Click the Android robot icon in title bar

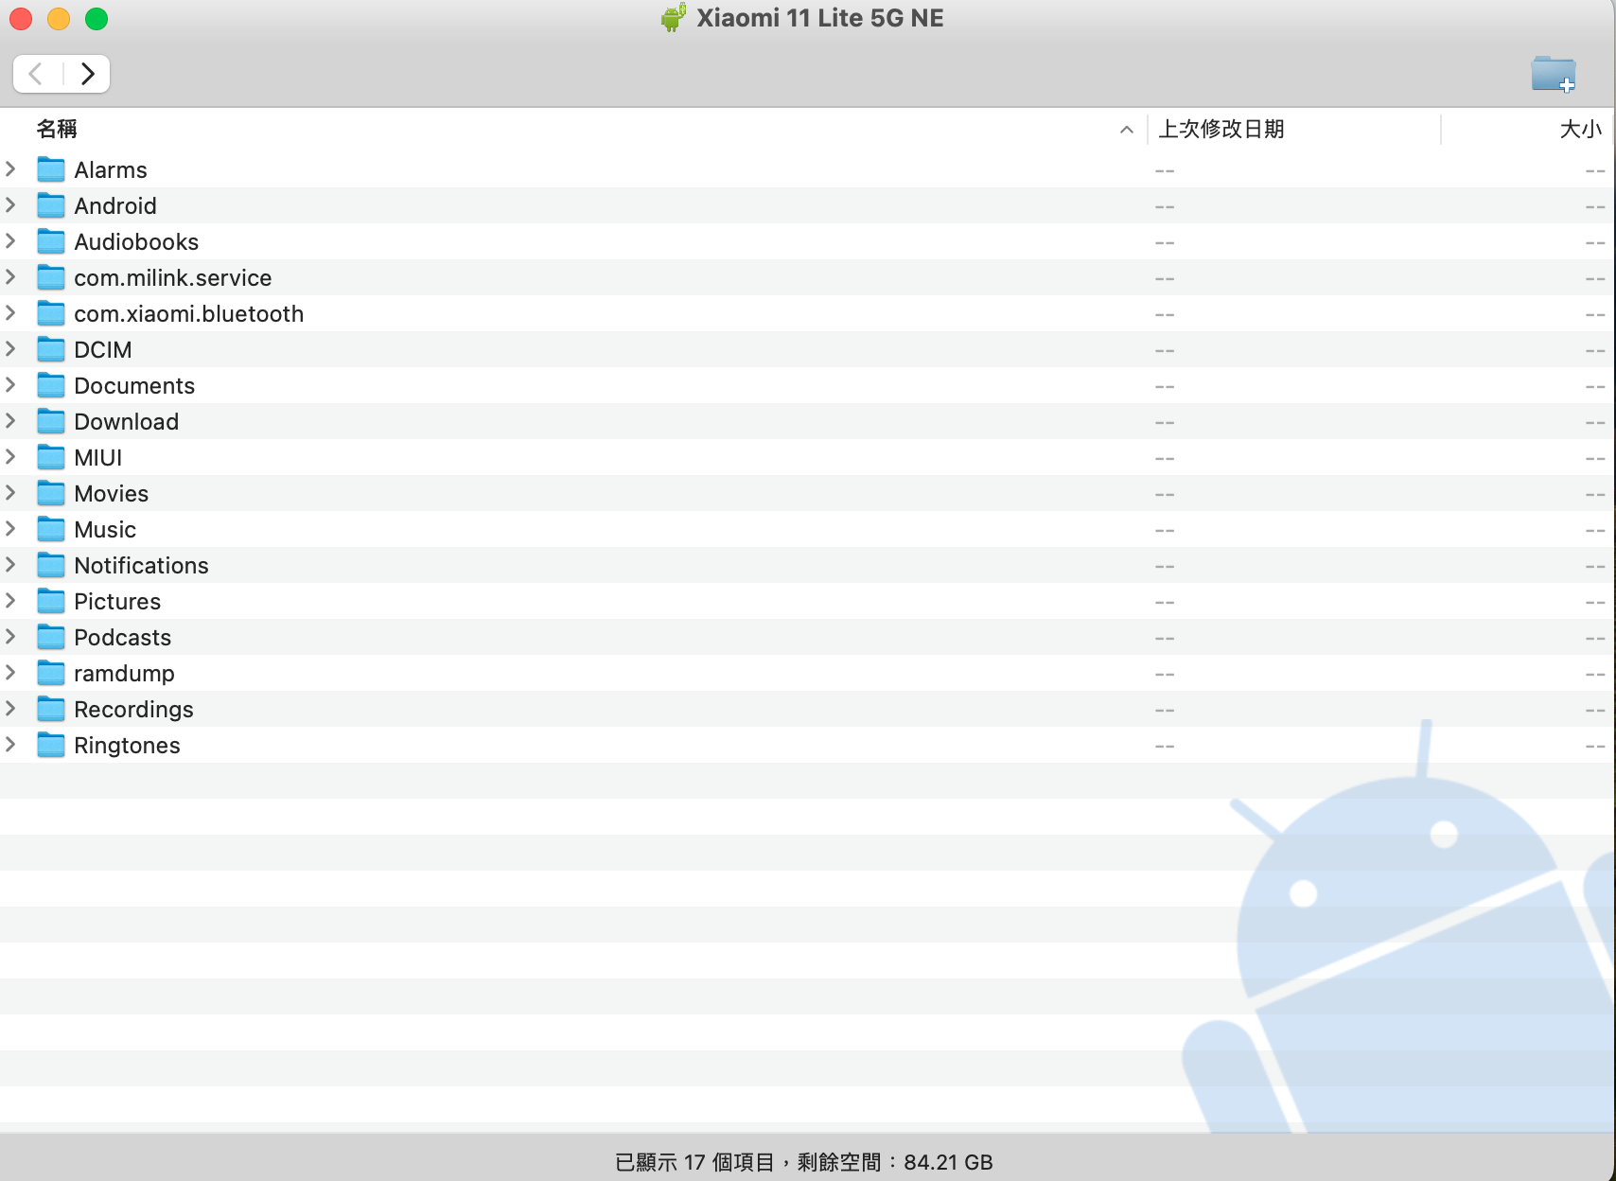[673, 18]
